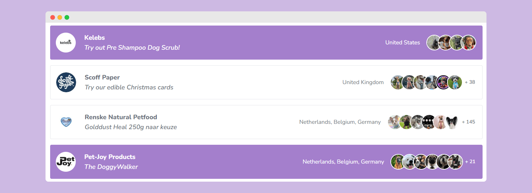Show the "+ 145" additional members

pyautogui.click(x=468, y=122)
